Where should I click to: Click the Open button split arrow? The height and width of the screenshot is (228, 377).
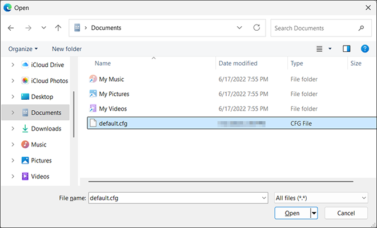pos(314,213)
